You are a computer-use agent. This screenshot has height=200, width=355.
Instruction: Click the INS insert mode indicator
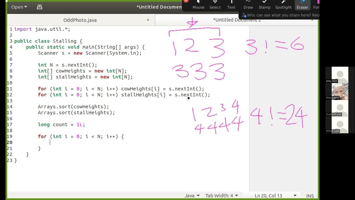(310, 196)
